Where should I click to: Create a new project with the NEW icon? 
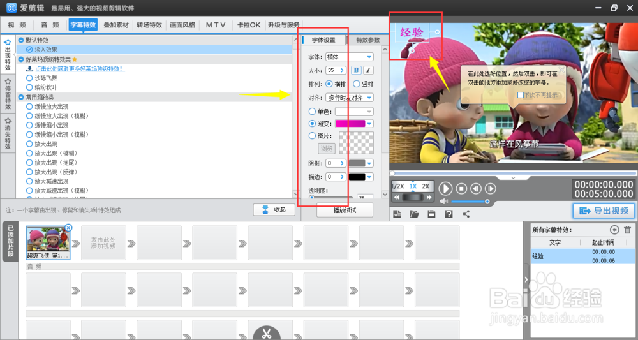point(397,214)
